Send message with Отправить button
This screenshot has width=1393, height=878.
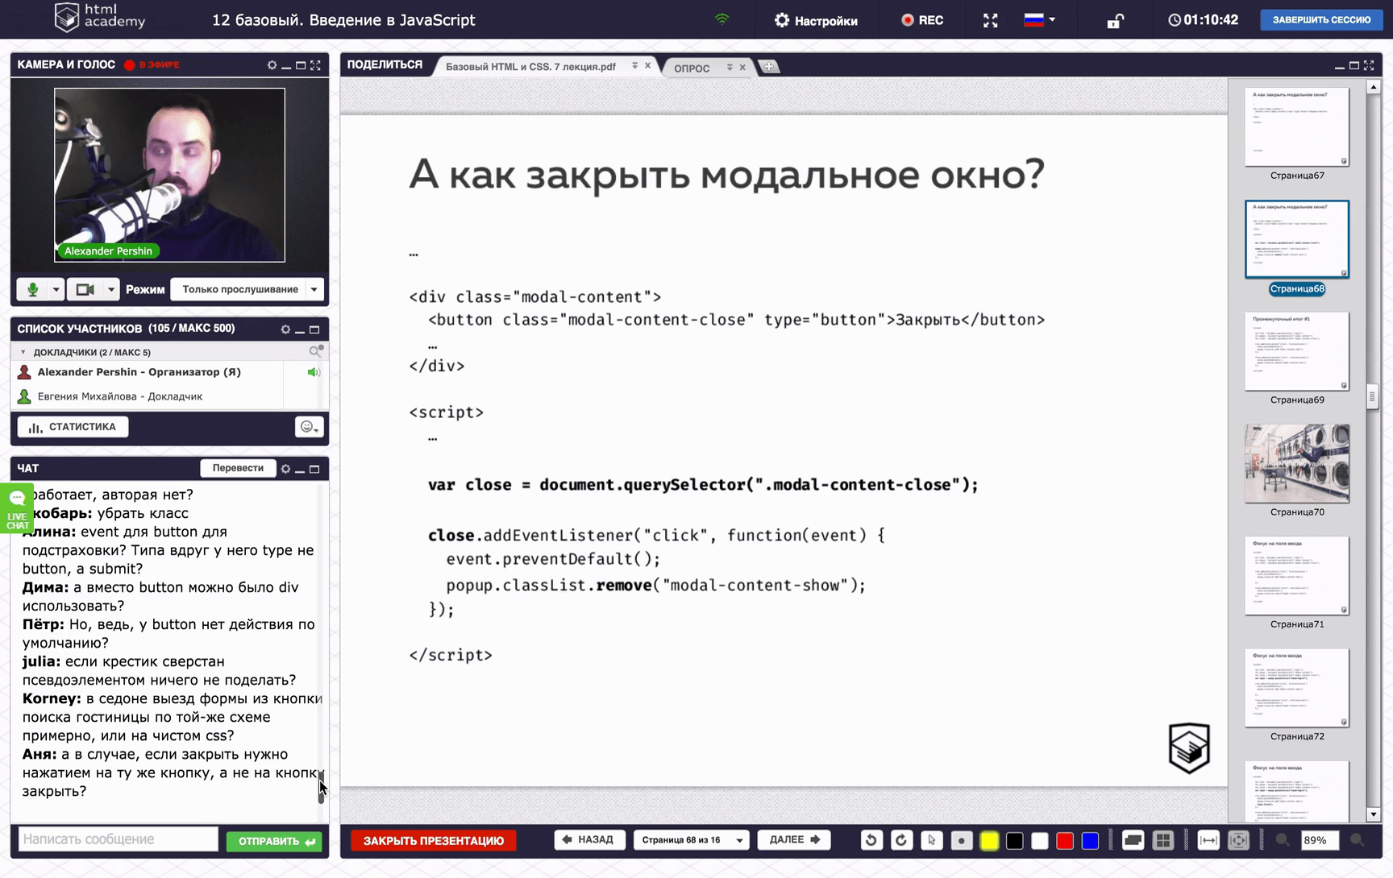tap(274, 841)
